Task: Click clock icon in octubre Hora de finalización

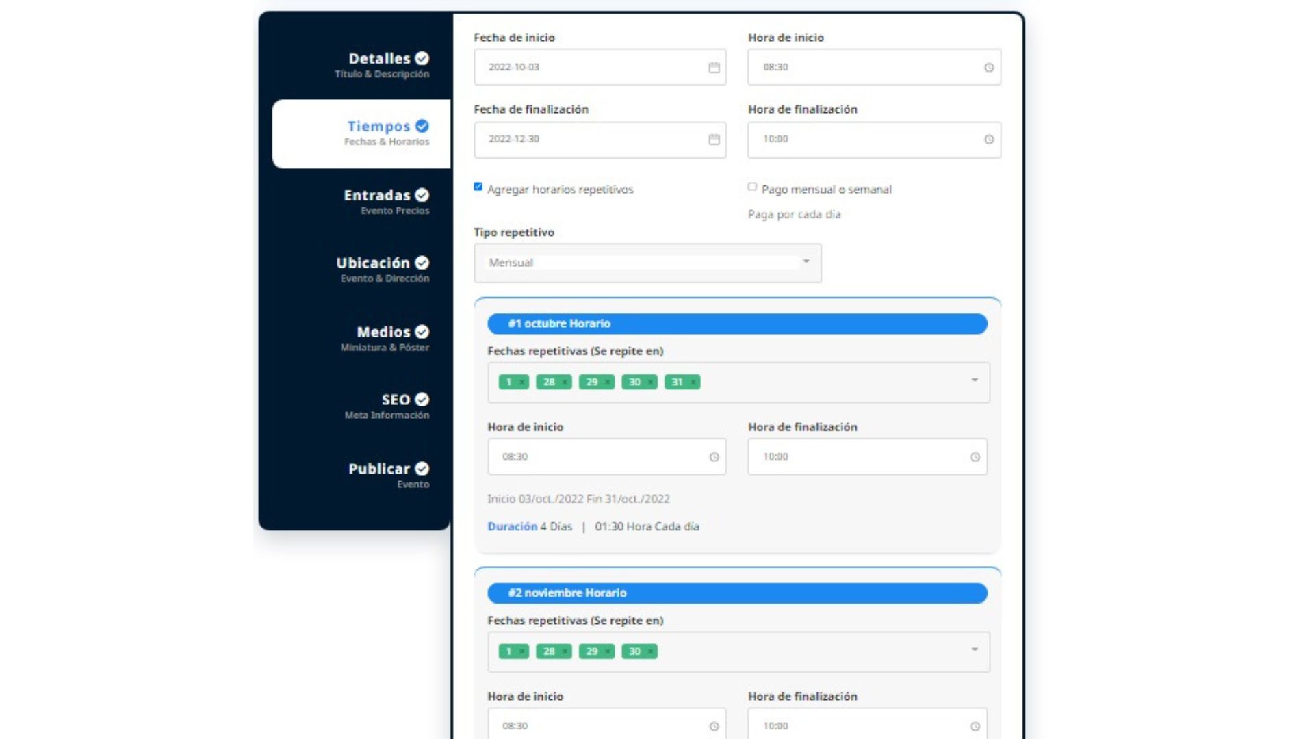Action: click(975, 457)
